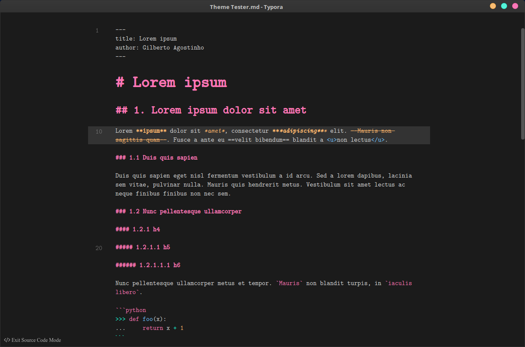Screen dimensions: 525x347
Task: Click the '###### 1.2.1.1.1 h6' heading
Action: [x=148, y=265]
